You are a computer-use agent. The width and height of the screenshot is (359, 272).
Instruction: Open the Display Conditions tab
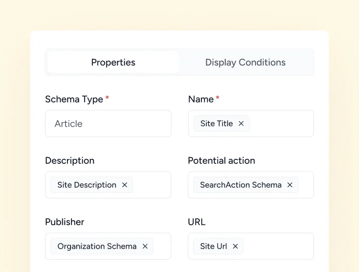(x=245, y=62)
